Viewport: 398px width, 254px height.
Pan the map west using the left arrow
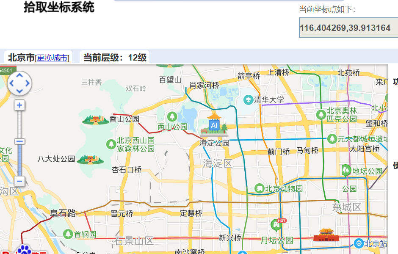pyautogui.click(x=12, y=83)
